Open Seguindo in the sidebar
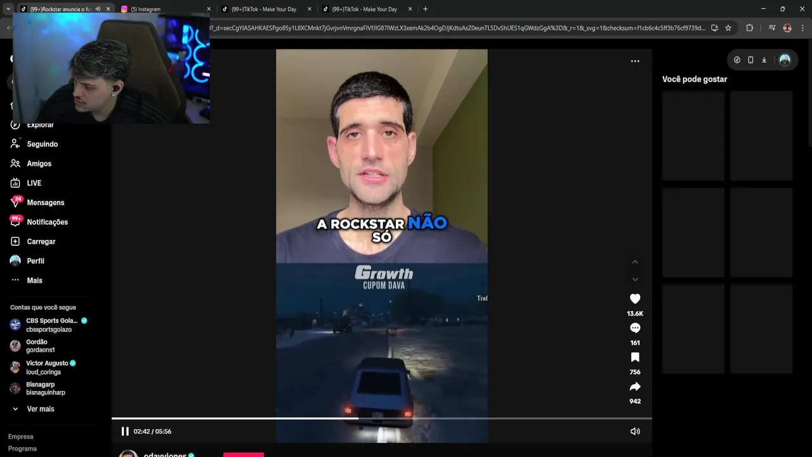This screenshot has height=457, width=812. [42, 144]
